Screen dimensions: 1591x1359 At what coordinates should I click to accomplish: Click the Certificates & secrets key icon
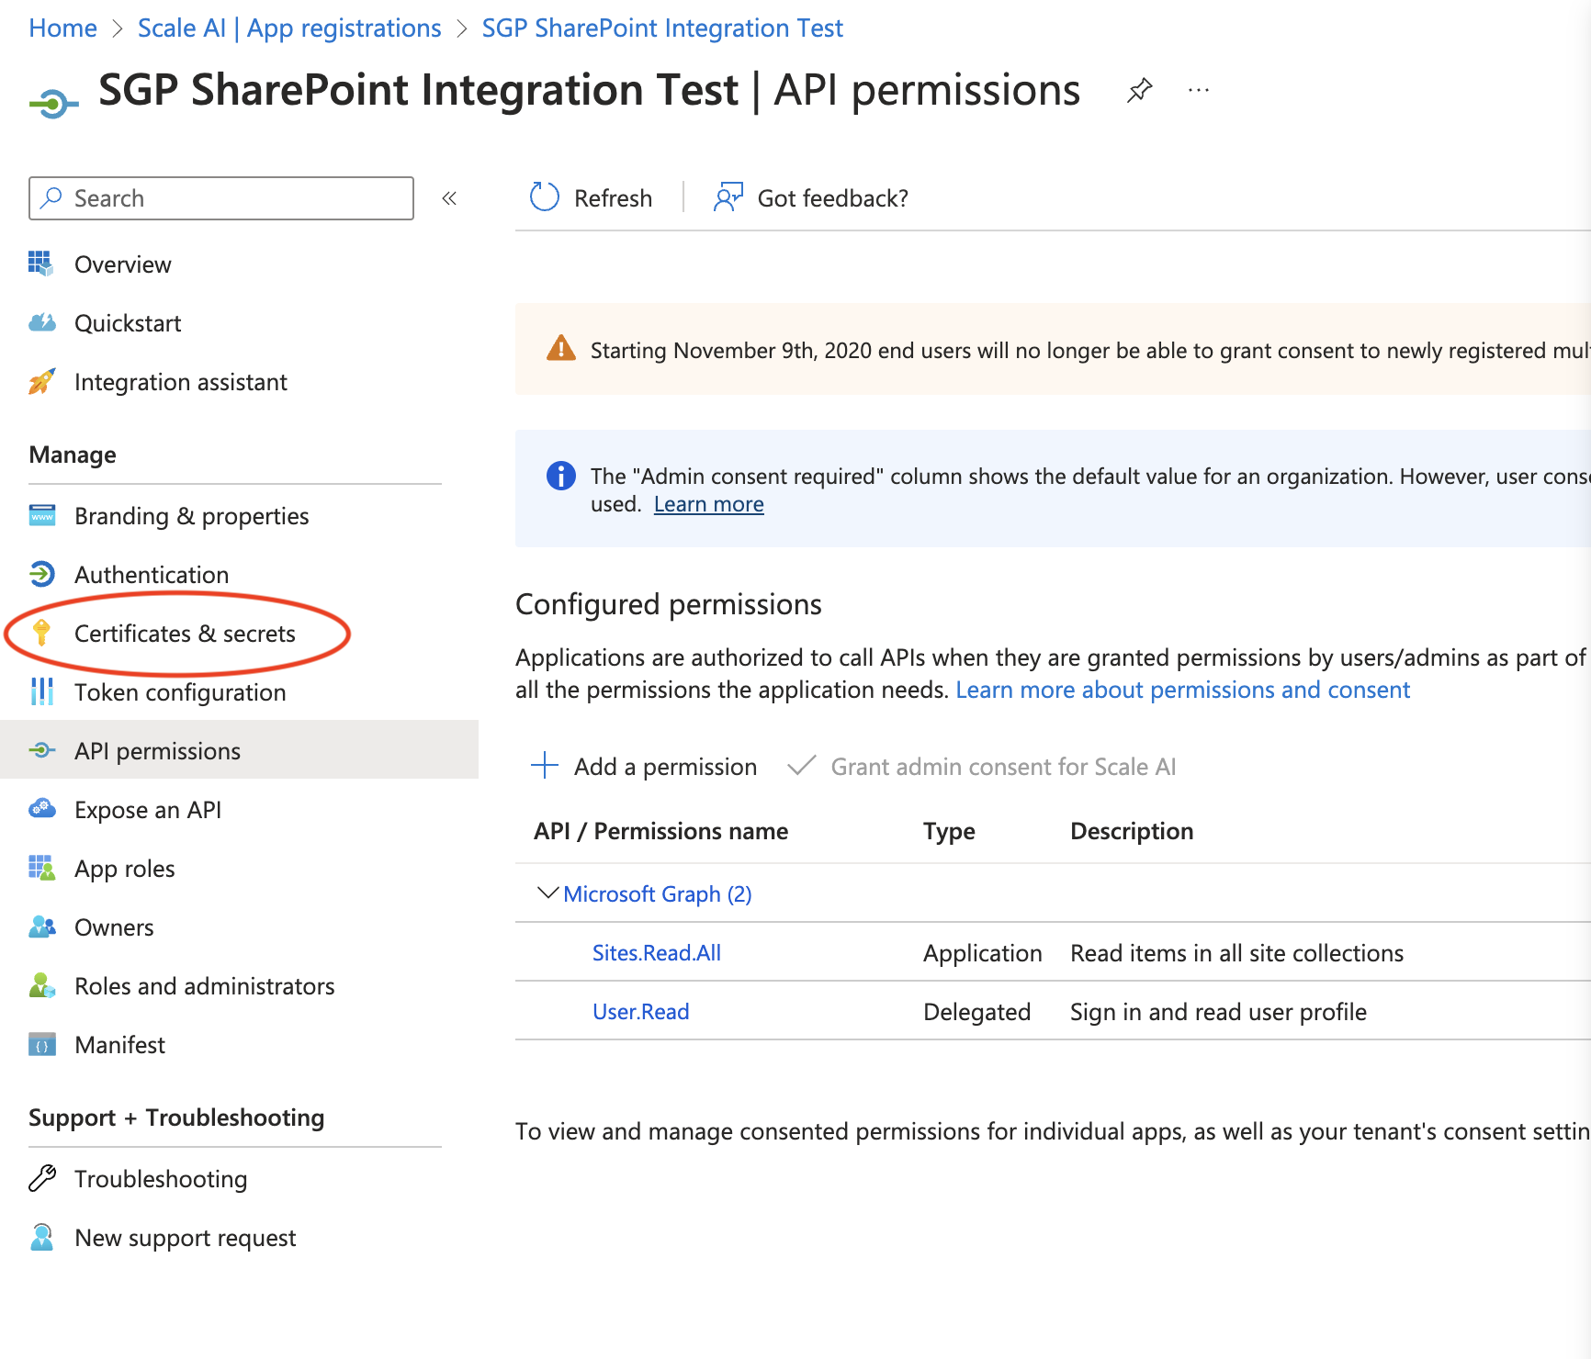[41, 633]
